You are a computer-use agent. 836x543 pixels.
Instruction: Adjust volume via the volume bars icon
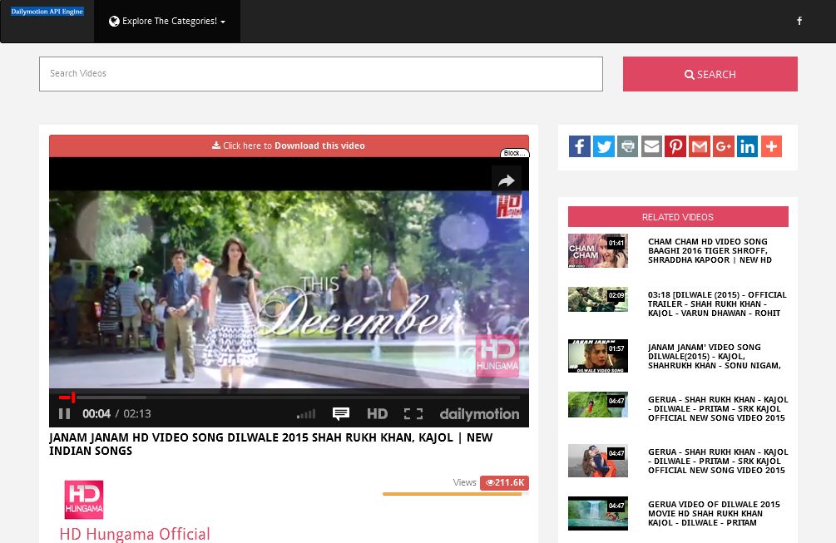306,414
